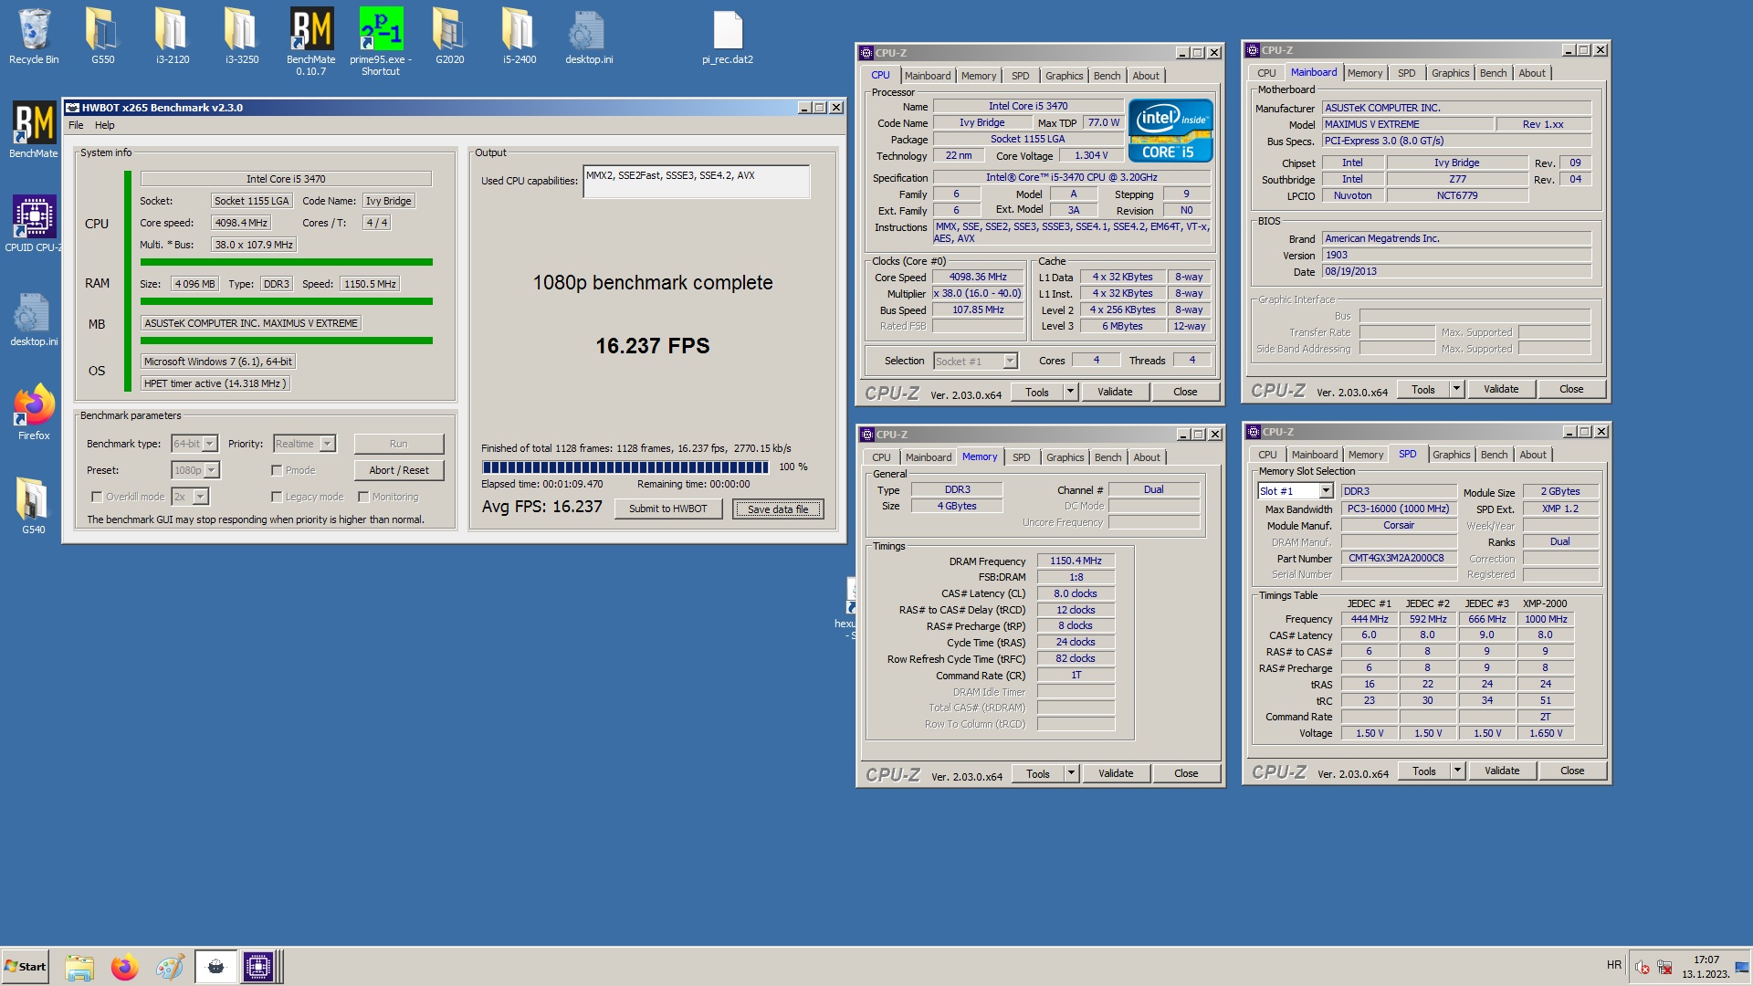Viewport: 1753px width, 986px height.
Task: Open the Preset 1080p dropdown
Action: [195, 470]
